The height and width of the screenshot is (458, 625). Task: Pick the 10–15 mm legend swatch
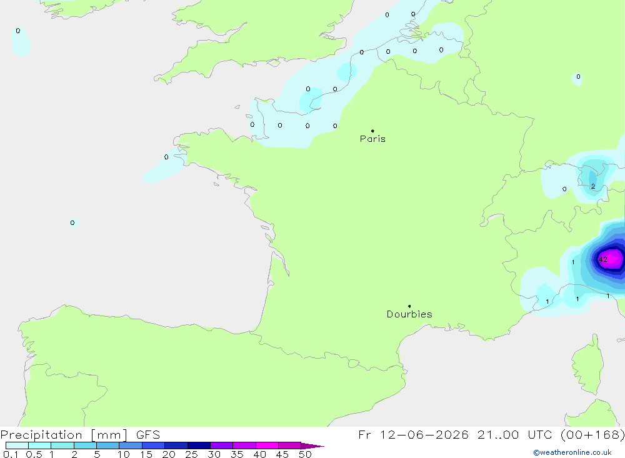pos(131,446)
